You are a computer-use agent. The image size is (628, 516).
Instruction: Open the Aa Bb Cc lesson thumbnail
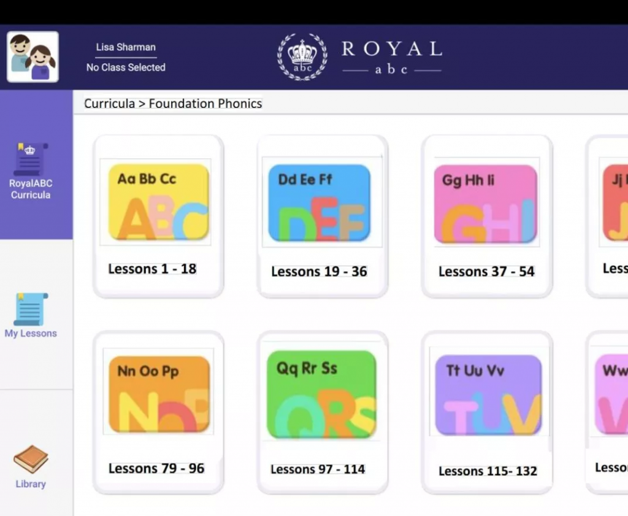tap(159, 202)
